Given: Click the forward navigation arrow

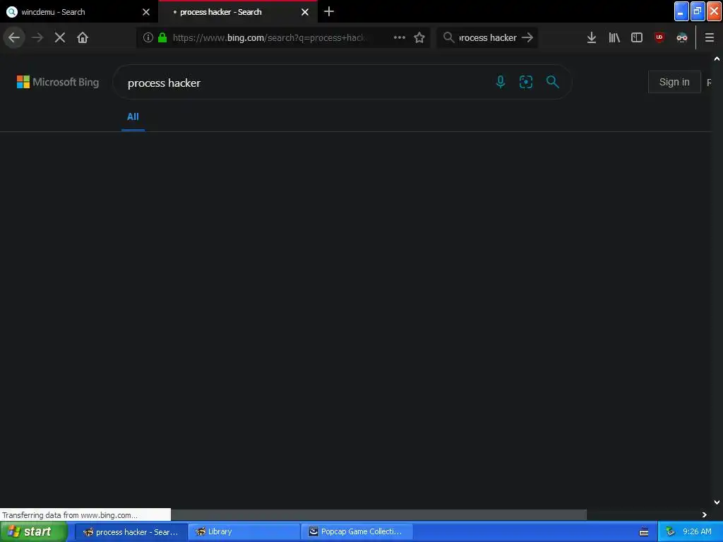Looking at the screenshot, I should (37, 37).
